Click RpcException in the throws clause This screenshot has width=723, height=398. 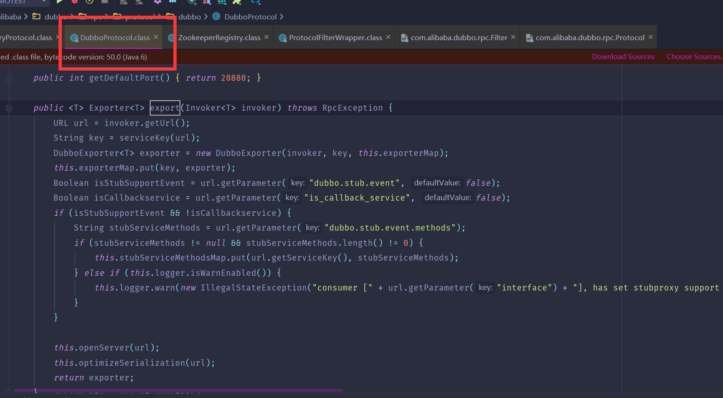352,108
